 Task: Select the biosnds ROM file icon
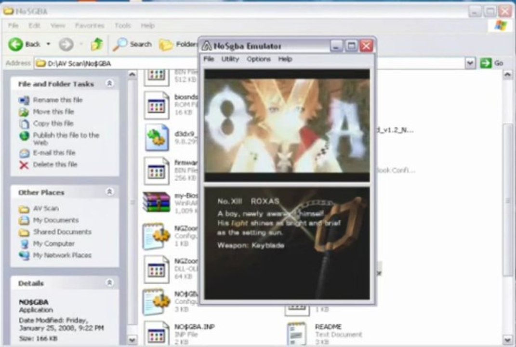click(x=156, y=106)
